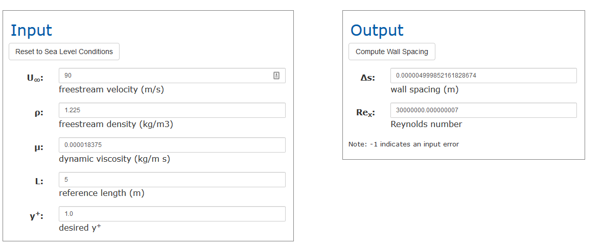Viewport: 603px width, 248px height.
Task: Click the Input panel heading
Action: coord(31,30)
